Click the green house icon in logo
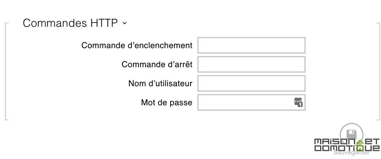Viewport: 381px width, 159px height. click(360, 144)
